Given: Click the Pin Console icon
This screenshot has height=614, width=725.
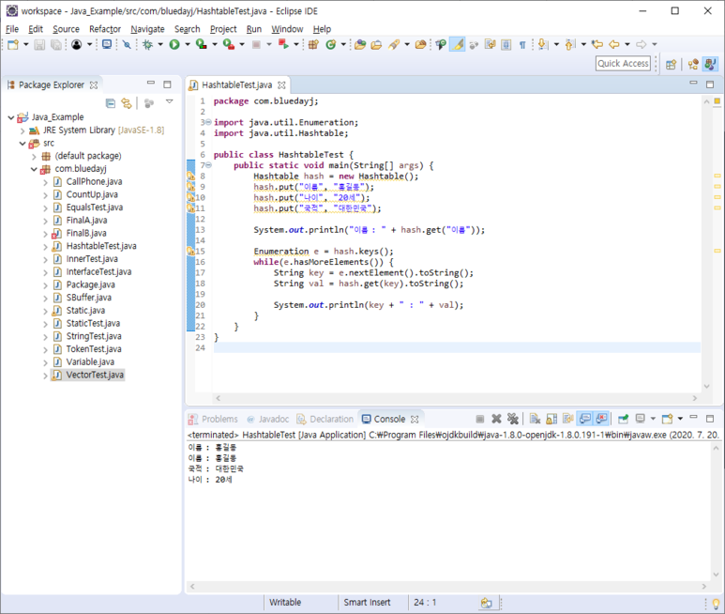Looking at the screenshot, I should pos(624,419).
